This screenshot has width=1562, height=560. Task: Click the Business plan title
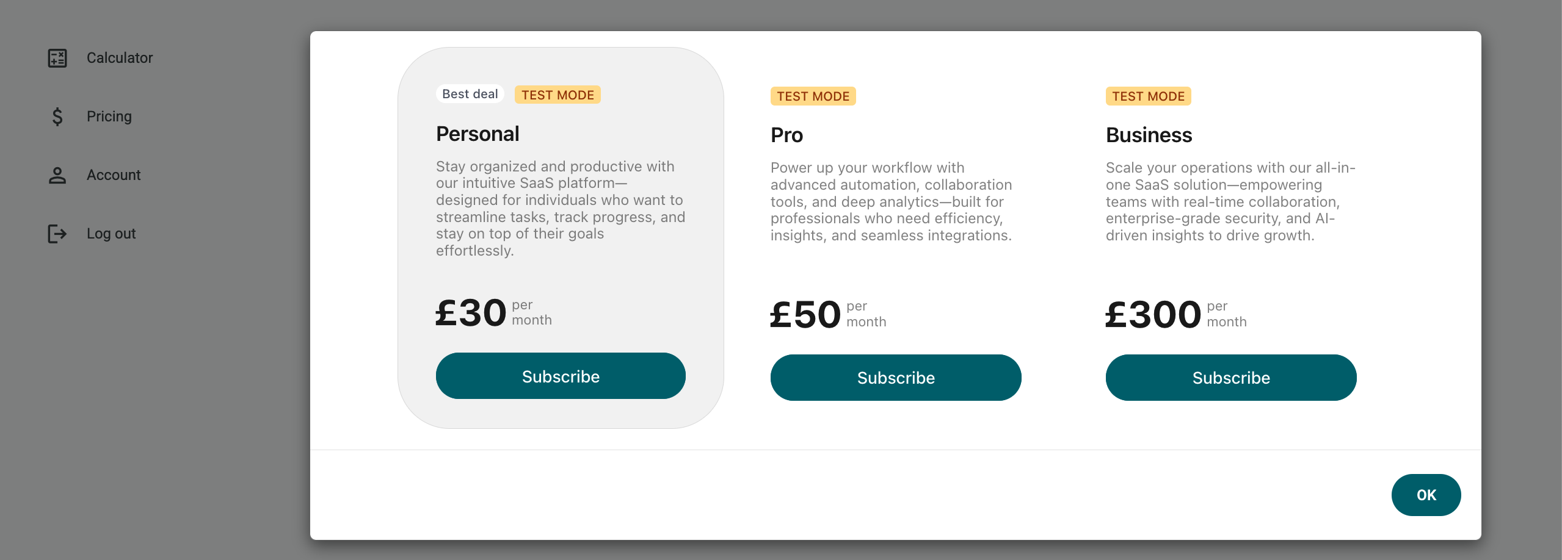1149,135
